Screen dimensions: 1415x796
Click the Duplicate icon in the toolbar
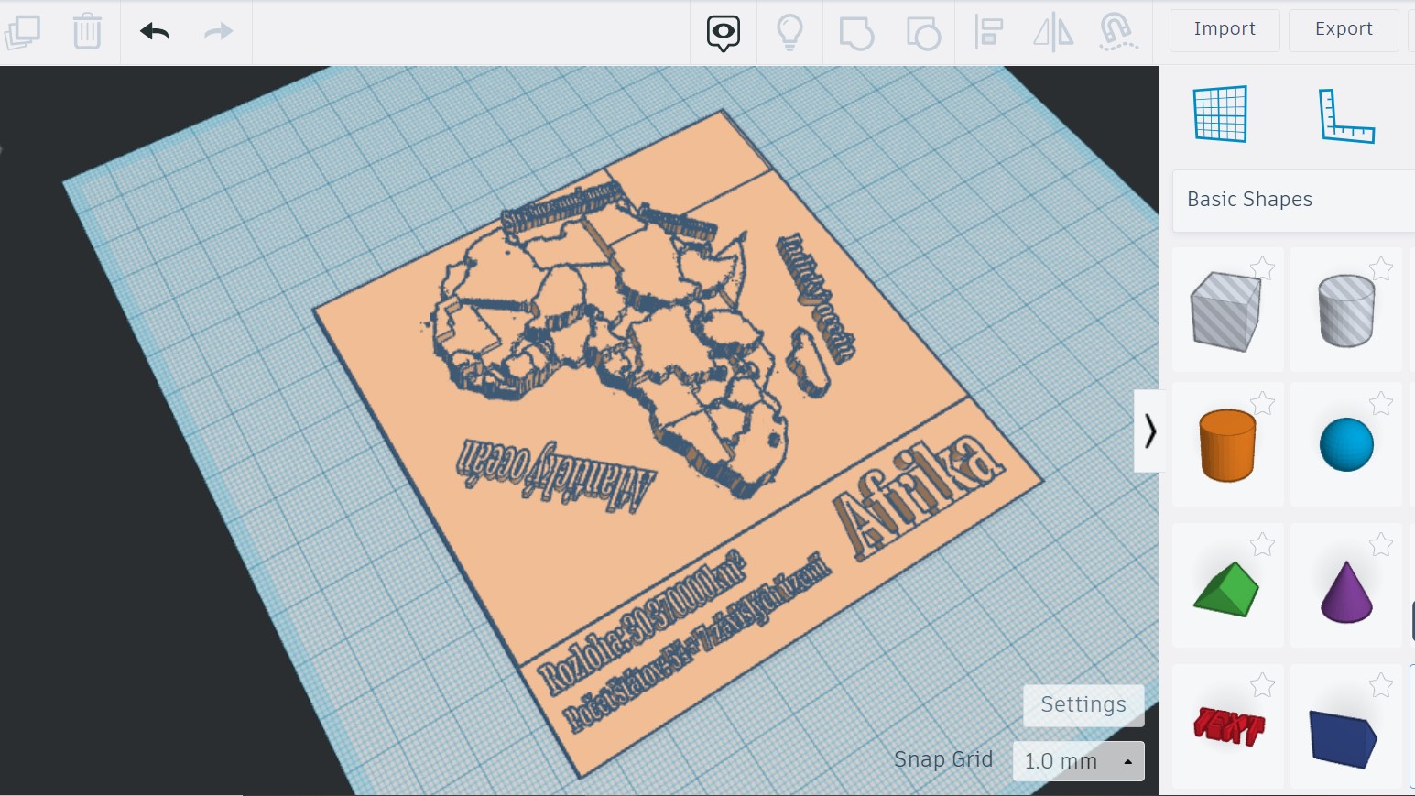22,32
